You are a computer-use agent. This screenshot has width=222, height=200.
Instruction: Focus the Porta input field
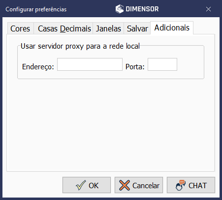(162, 64)
